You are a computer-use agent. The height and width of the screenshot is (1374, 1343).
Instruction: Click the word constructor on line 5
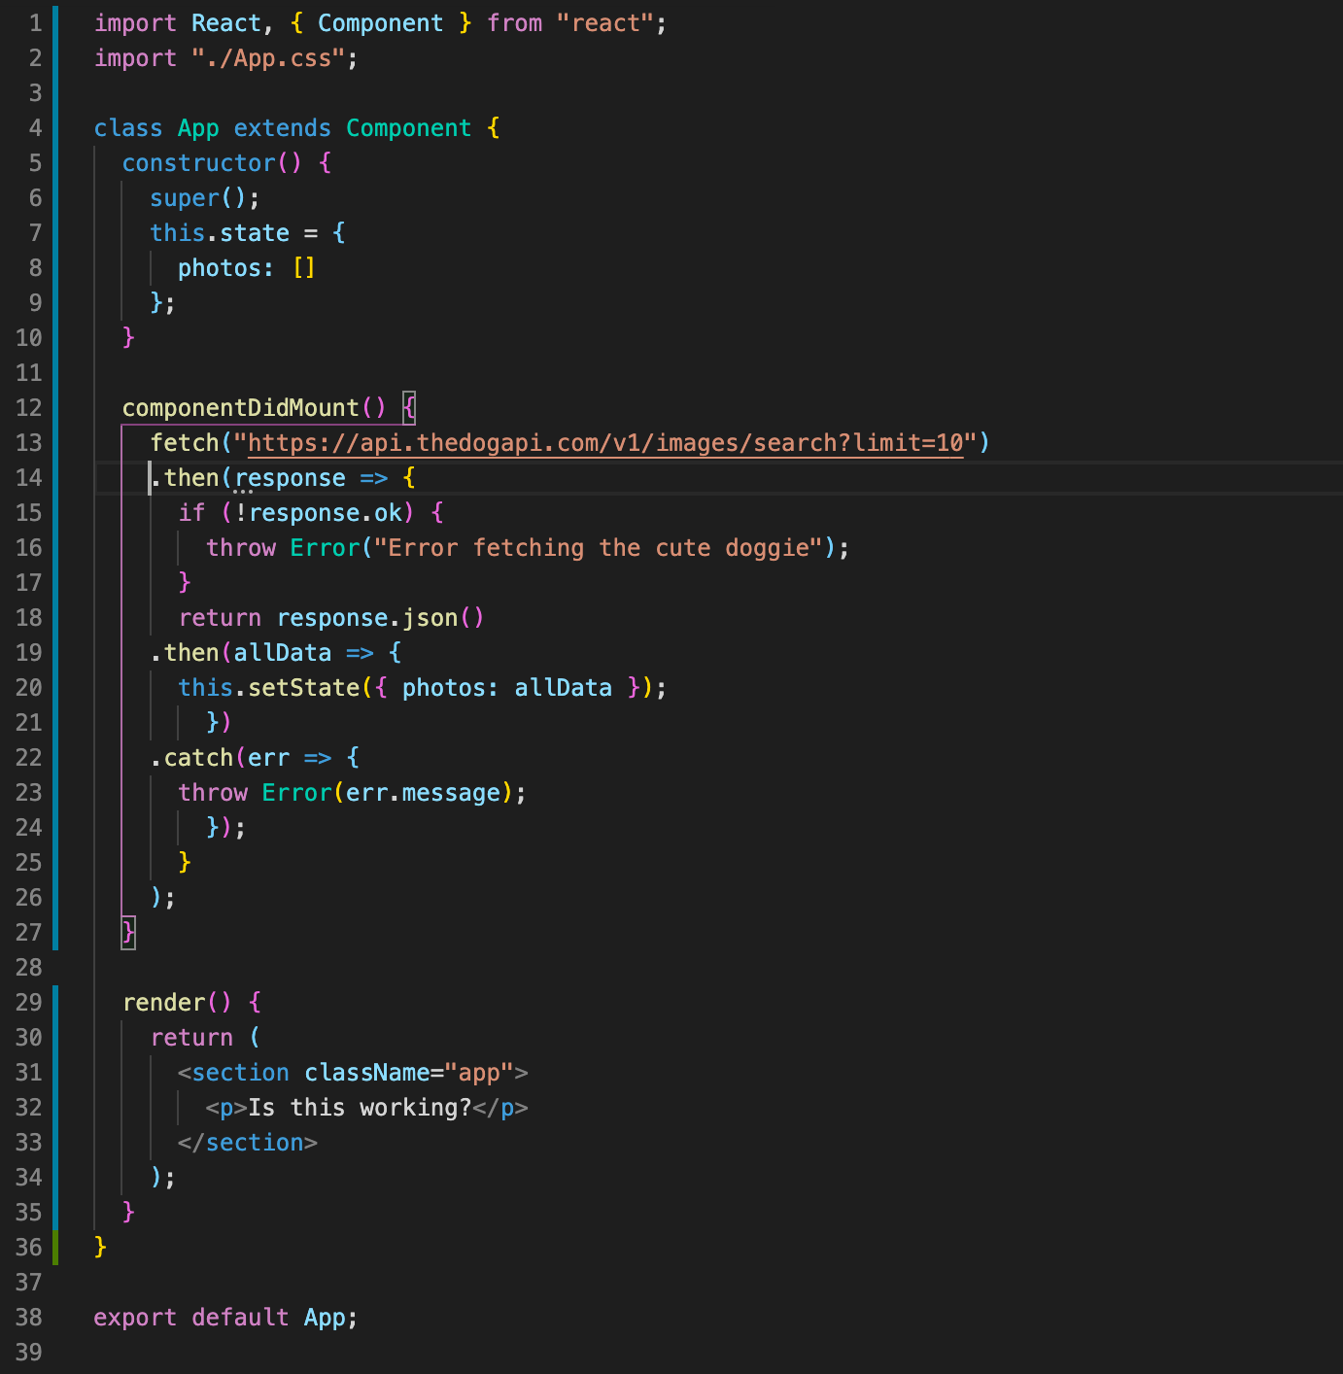click(199, 162)
